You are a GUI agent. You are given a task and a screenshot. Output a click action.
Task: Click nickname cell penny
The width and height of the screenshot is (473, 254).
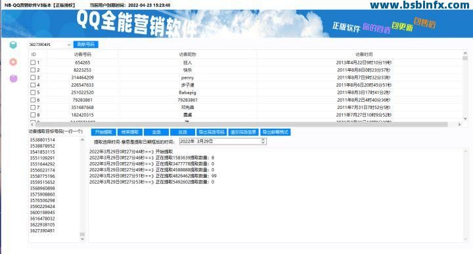pyautogui.click(x=187, y=77)
